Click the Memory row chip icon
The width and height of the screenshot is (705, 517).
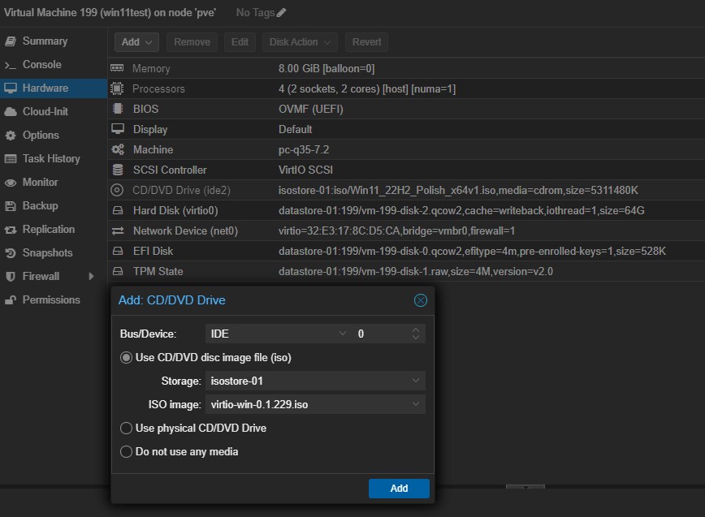(117, 69)
